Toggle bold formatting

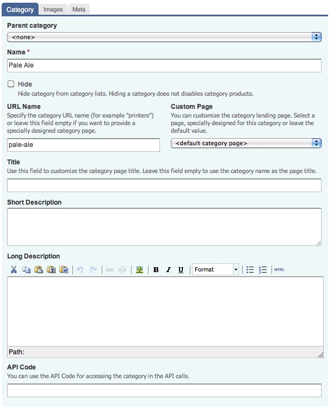[156, 269]
